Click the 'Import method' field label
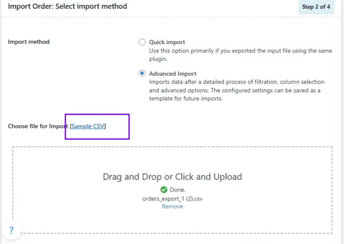This screenshot has width=344, height=244. coord(29,42)
